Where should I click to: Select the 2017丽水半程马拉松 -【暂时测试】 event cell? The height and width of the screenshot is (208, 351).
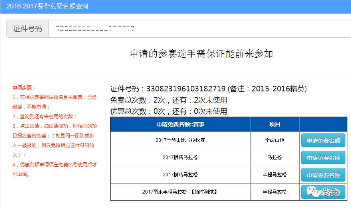coord(180,192)
